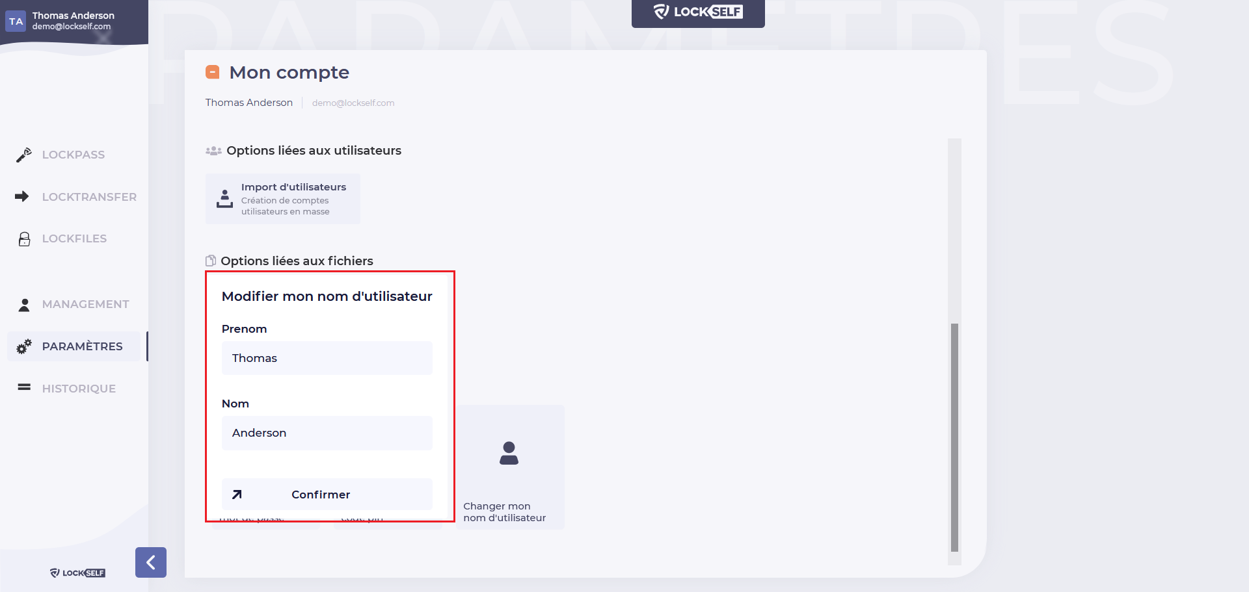Screen dimensions: 1249x592
Task: Open the LOCKTRANSFER section
Action: (x=89, y=197)
